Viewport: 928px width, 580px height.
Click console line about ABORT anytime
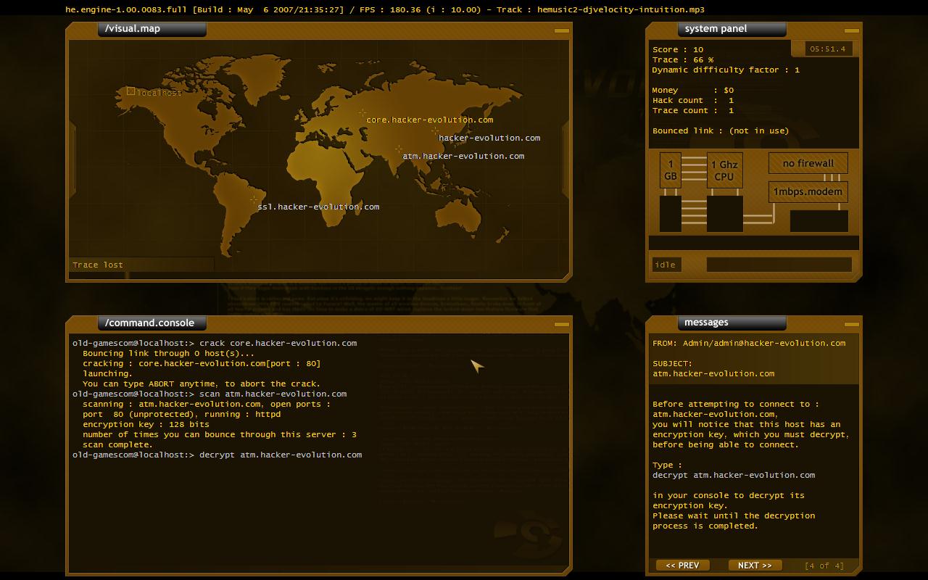click(x=202, y=384)
